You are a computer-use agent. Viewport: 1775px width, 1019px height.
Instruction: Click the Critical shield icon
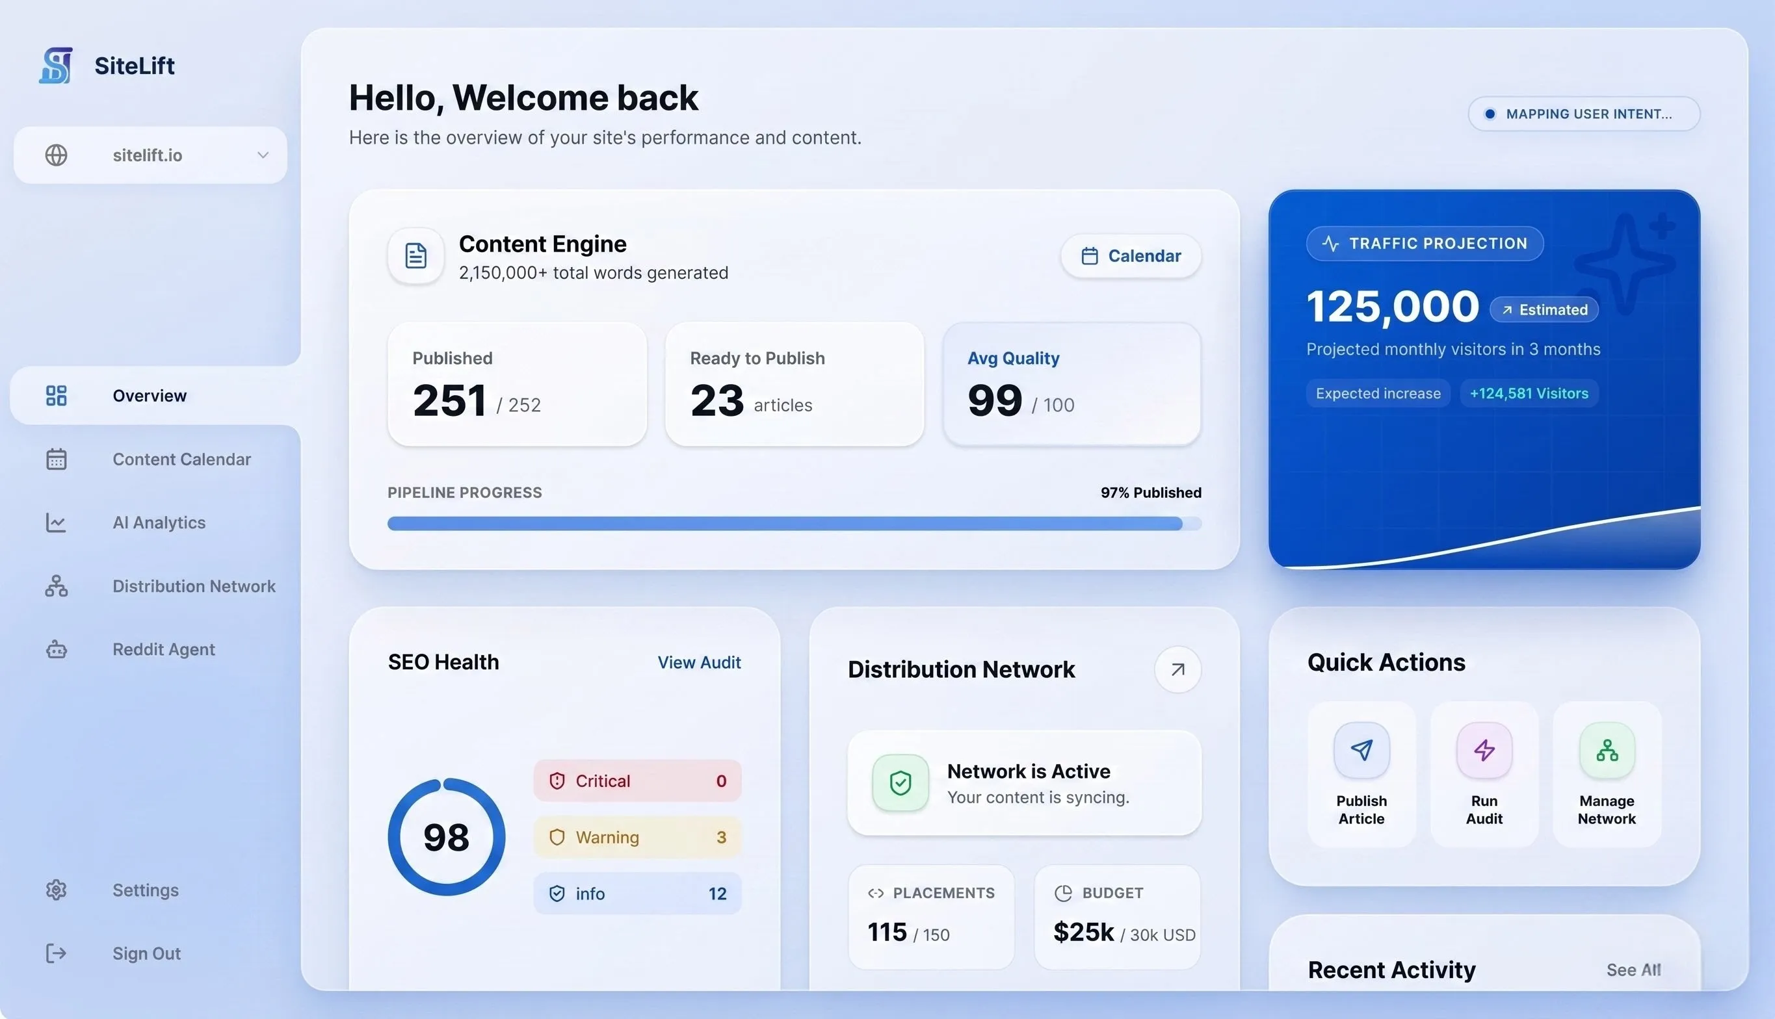click(x=557, y=780)
